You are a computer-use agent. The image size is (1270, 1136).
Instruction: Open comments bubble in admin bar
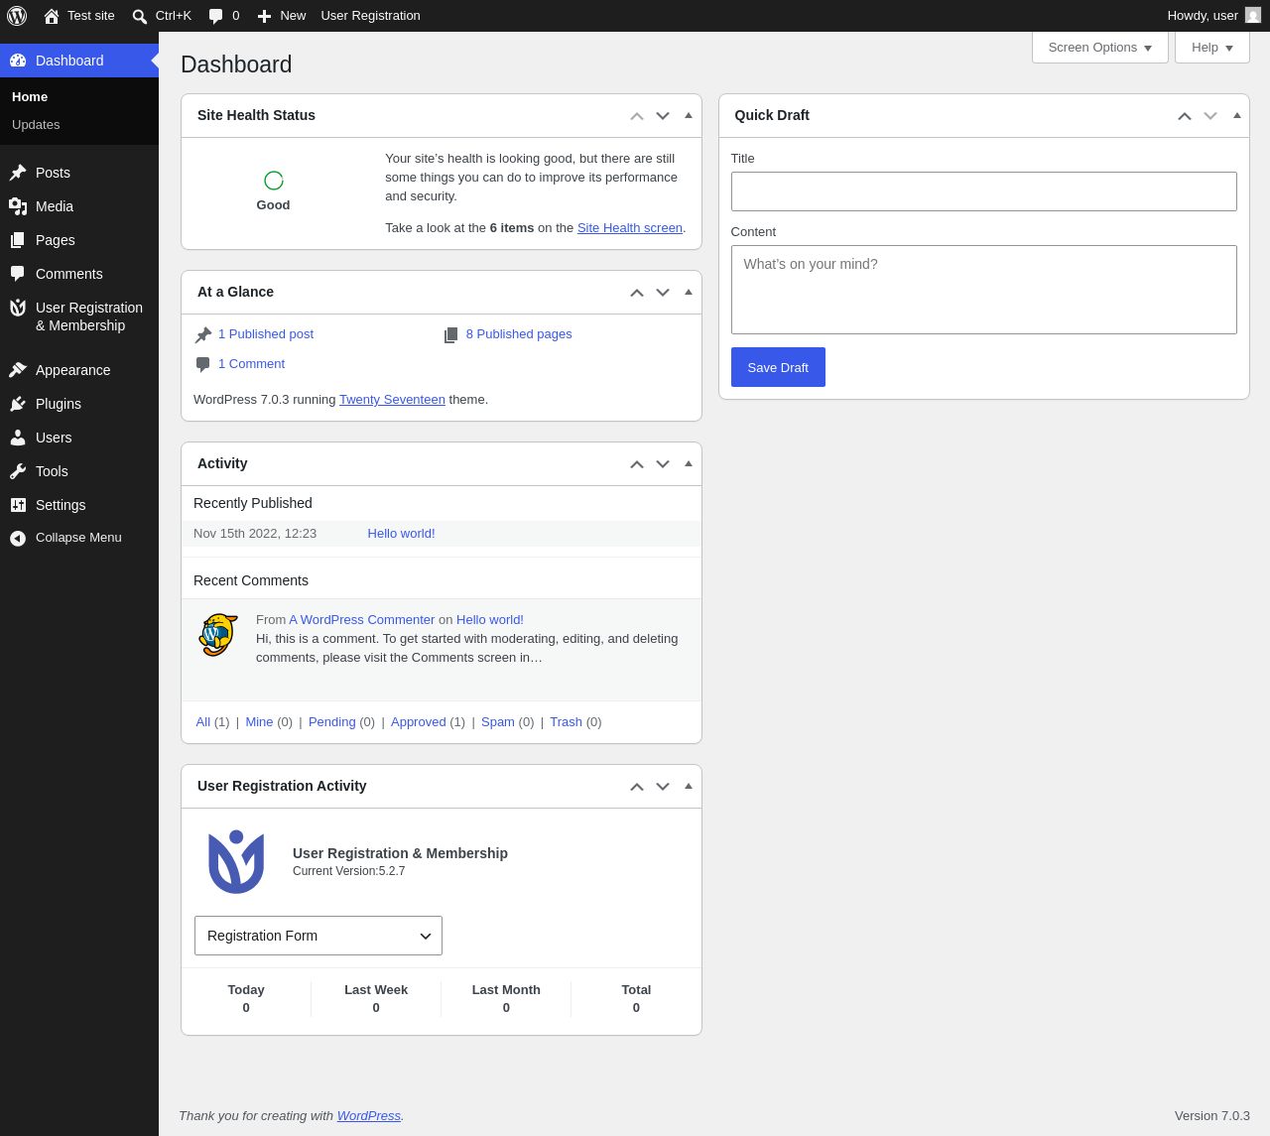[x=215, y=17]
